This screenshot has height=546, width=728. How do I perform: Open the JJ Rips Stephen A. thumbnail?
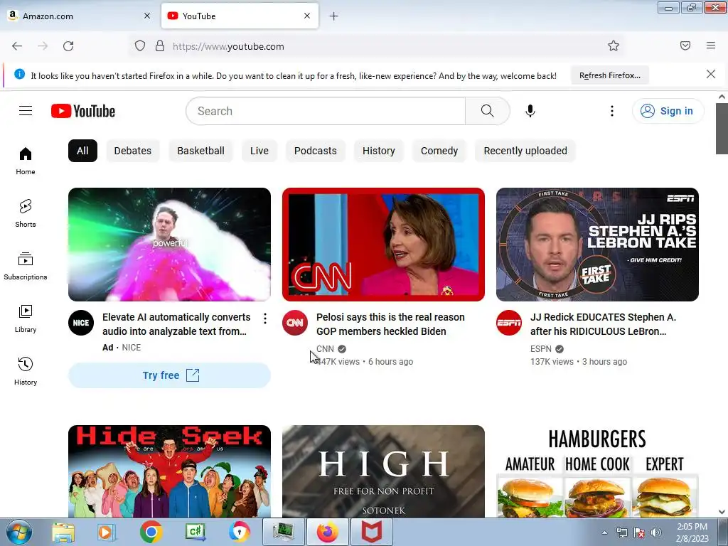597,245
